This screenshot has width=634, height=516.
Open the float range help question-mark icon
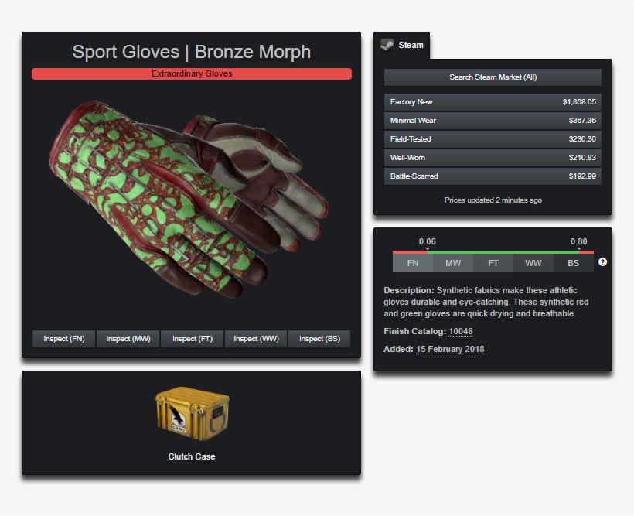(602, 262)
